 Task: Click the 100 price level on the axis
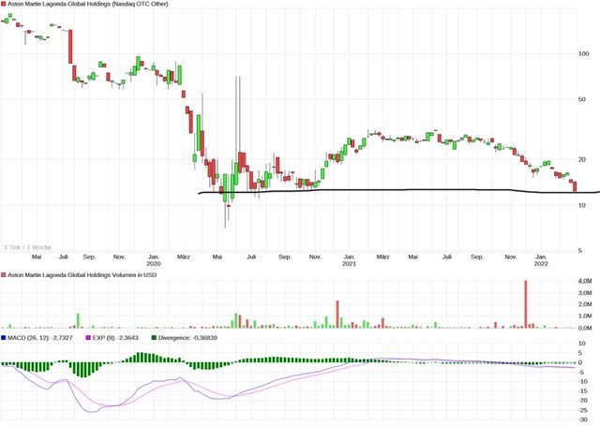(583, 53)
